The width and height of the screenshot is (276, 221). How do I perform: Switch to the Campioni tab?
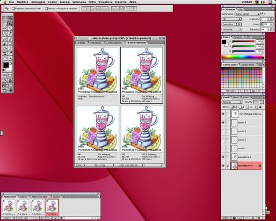click(237, 37)
